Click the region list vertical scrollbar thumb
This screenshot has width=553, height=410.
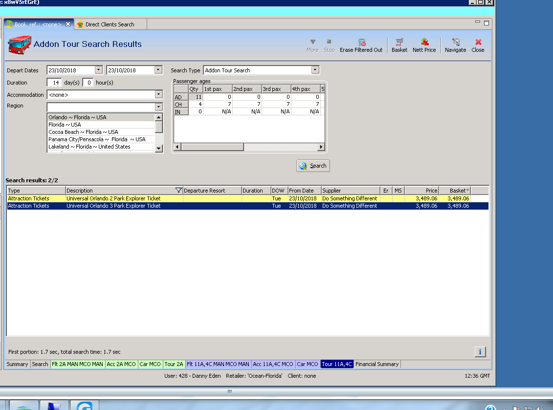pyautogui.click(x=159, y=127)
